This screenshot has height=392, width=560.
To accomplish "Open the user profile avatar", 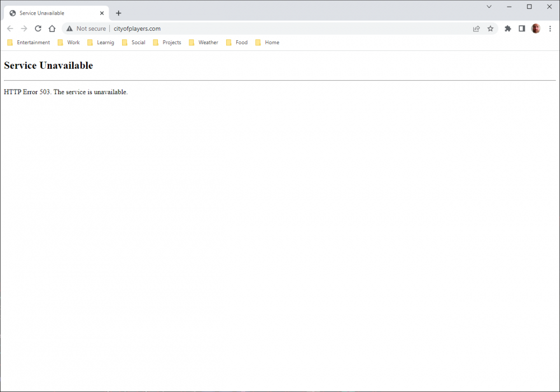I will tap(536, 29).
